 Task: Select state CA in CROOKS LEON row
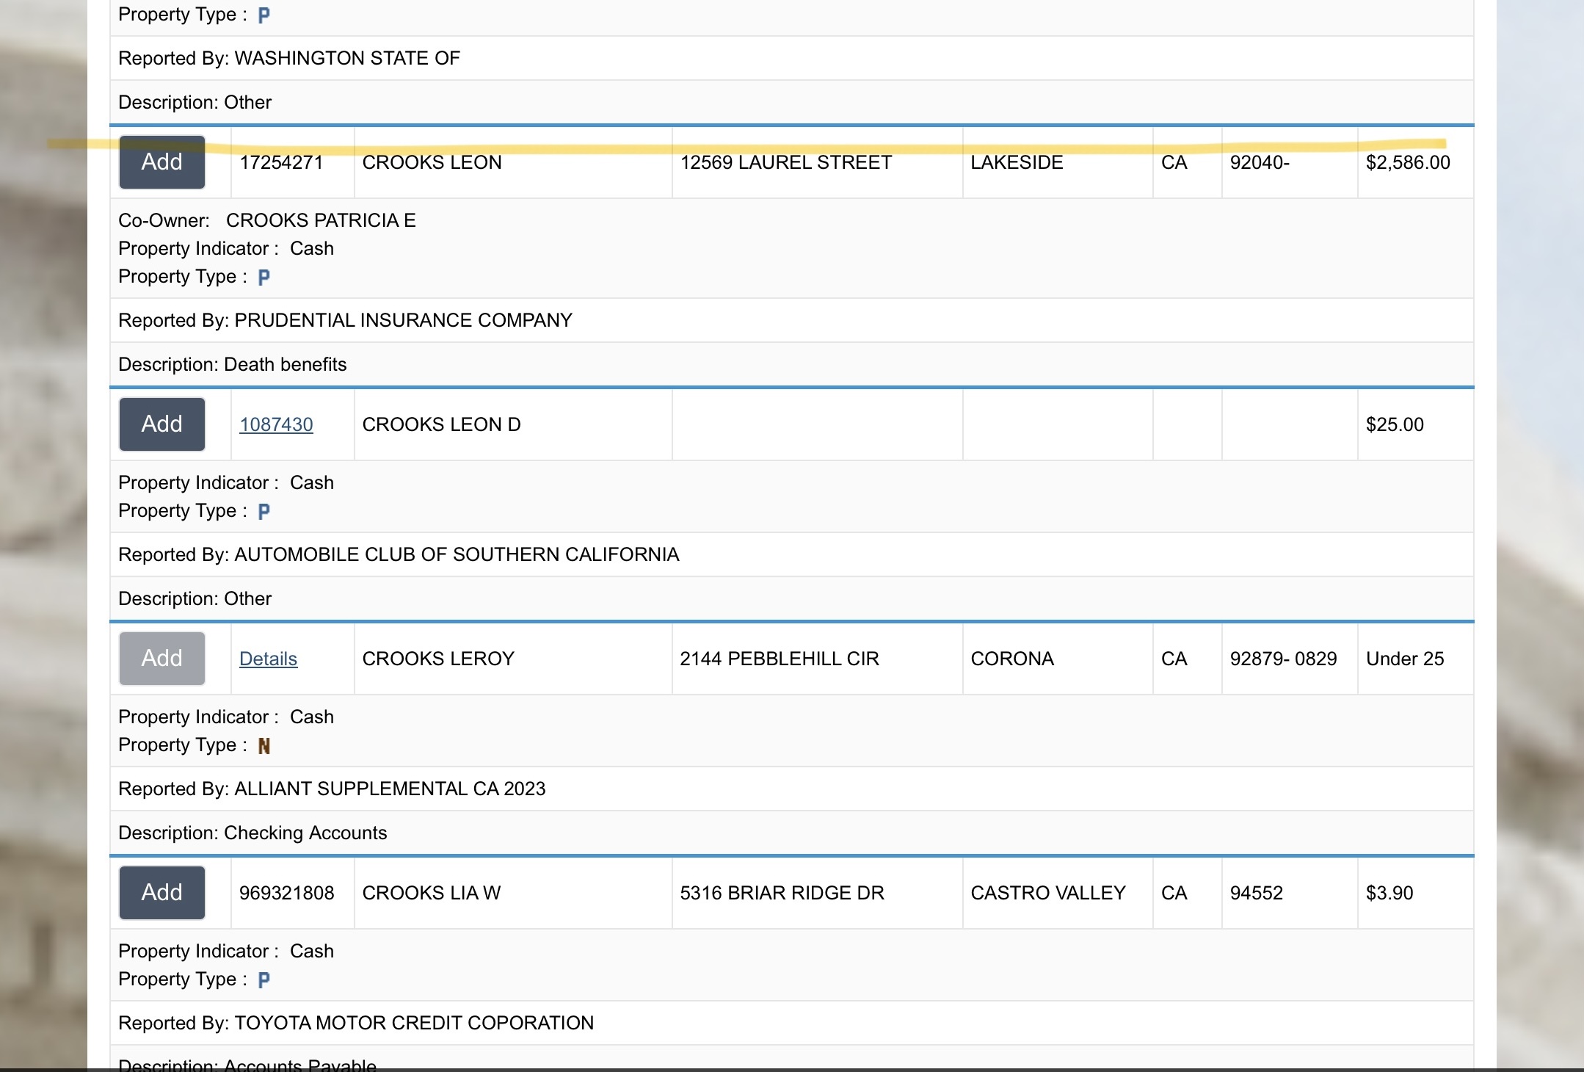tap(1174, 162)
